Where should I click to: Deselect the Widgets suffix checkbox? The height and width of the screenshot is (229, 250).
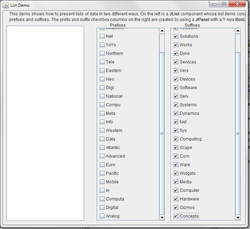point(176,173)
